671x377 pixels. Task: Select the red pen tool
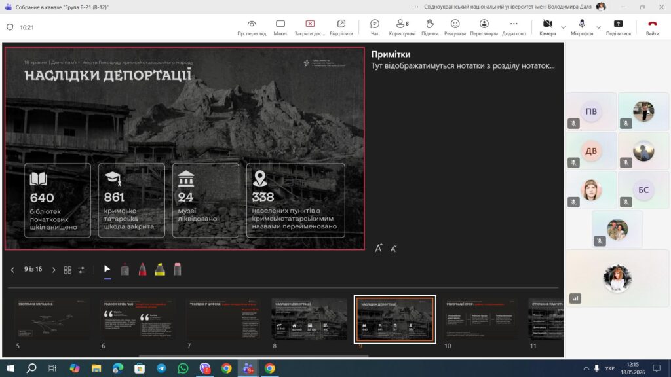coord(142,269)
